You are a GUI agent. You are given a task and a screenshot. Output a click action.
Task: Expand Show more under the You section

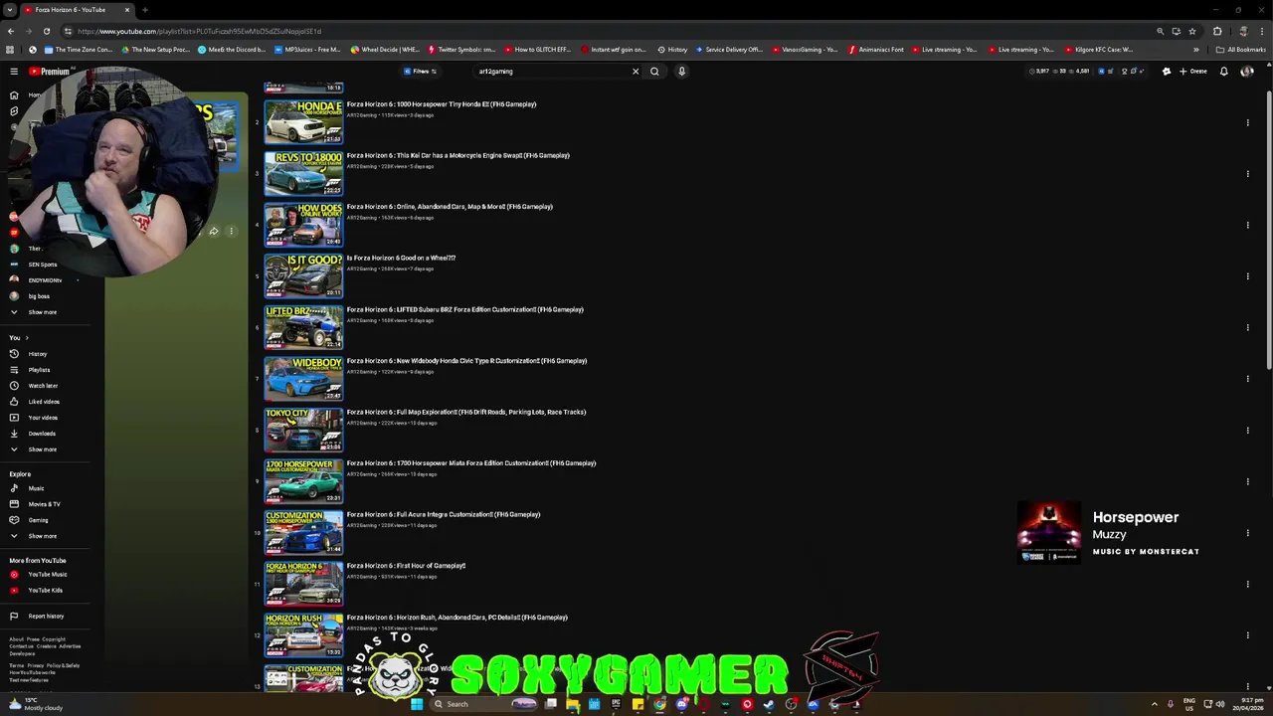(x=42, y=449)
